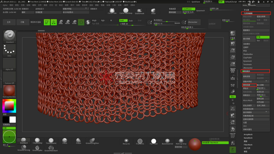274x154 pixels.
Task: Expand the ArrayMesh subpalette
Action: coord(248,134)
